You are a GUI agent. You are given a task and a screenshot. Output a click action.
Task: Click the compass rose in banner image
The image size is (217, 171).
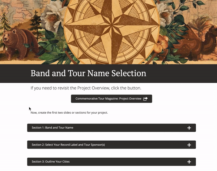[x=111, y=29]
